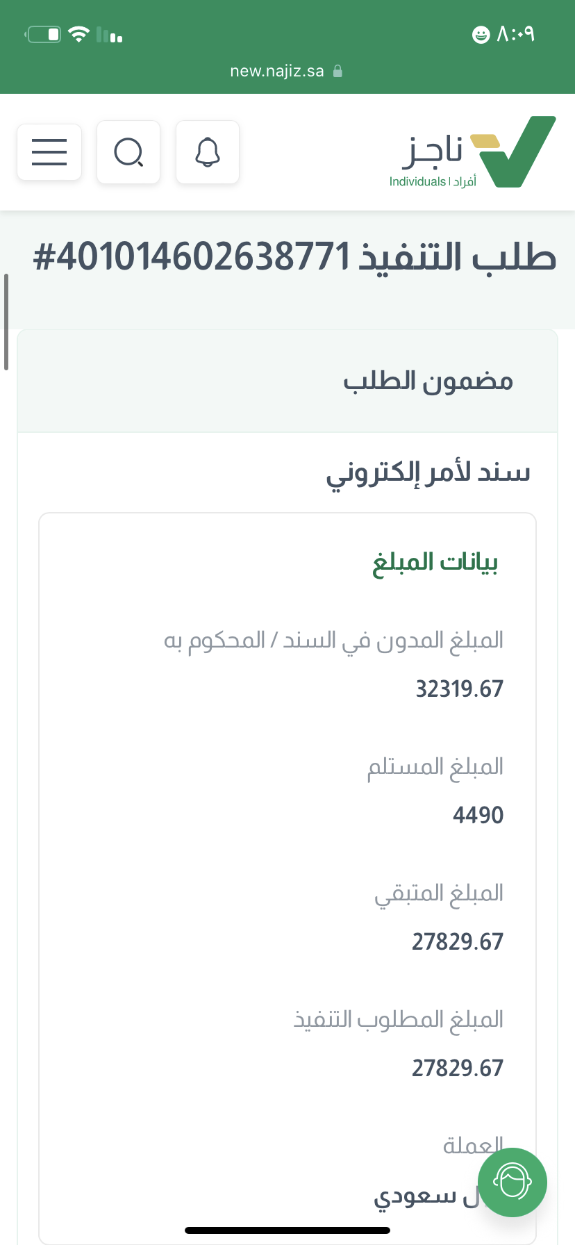
Task: Tap the battery indicator icon
Action: click(x=44, y=34)
